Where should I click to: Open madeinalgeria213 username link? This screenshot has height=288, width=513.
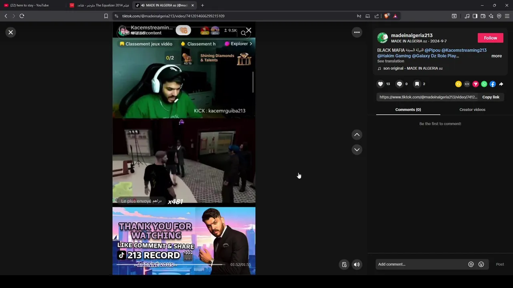coord(412,36)
